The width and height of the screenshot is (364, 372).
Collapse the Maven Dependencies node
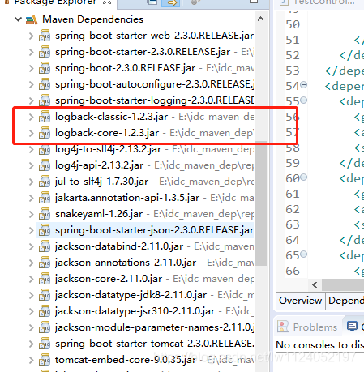(18, 19)
